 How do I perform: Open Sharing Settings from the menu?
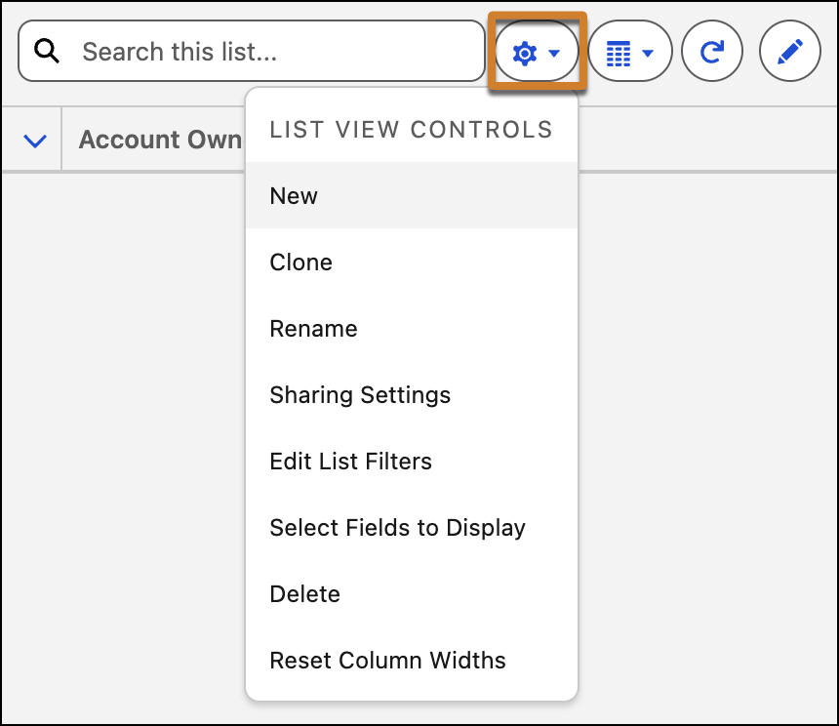point(360,395)
